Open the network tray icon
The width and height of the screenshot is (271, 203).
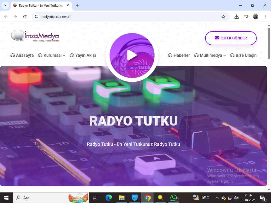pyautogui.click(x=230, y=198)
